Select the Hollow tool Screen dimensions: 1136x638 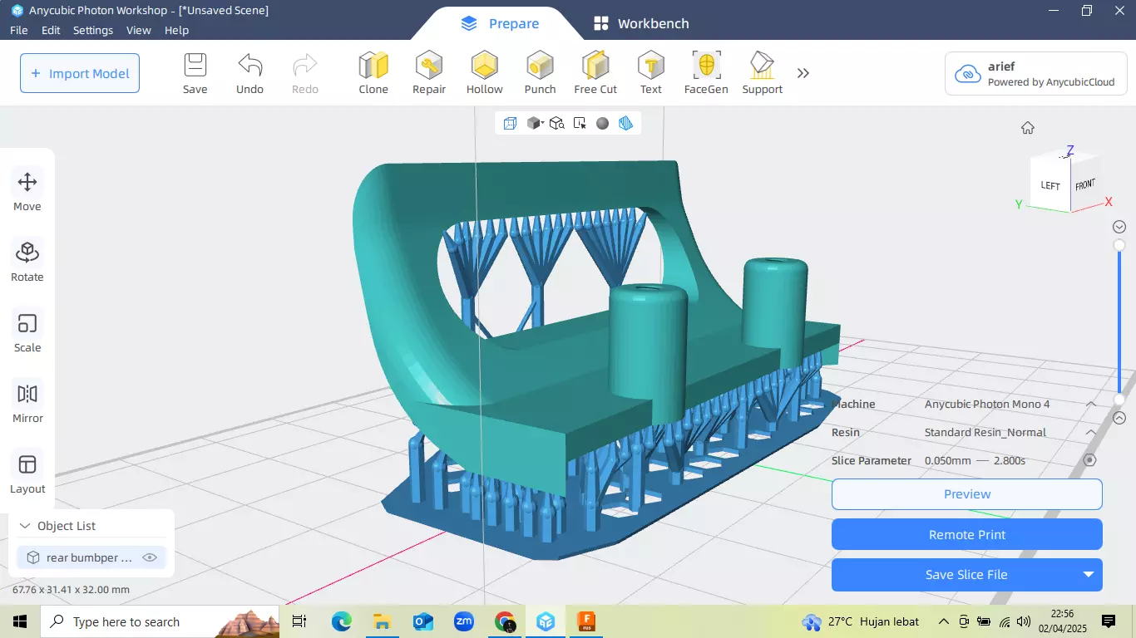(x=484, y=73)
